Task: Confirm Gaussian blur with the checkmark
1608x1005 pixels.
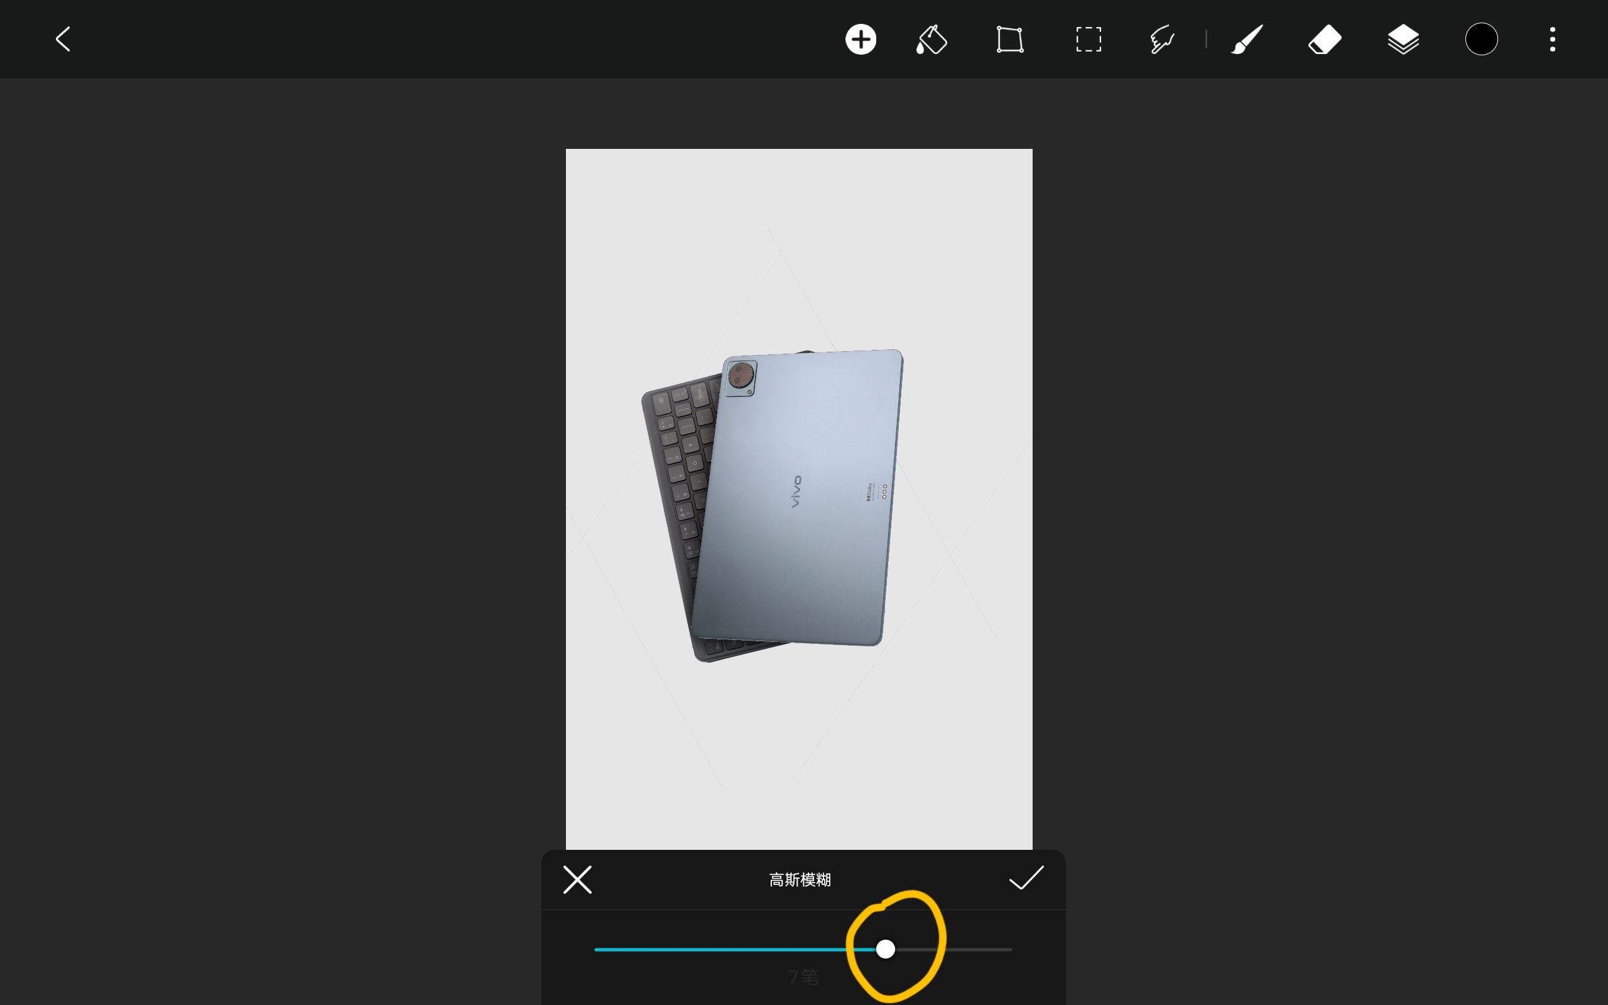Action: [1026, 878]
